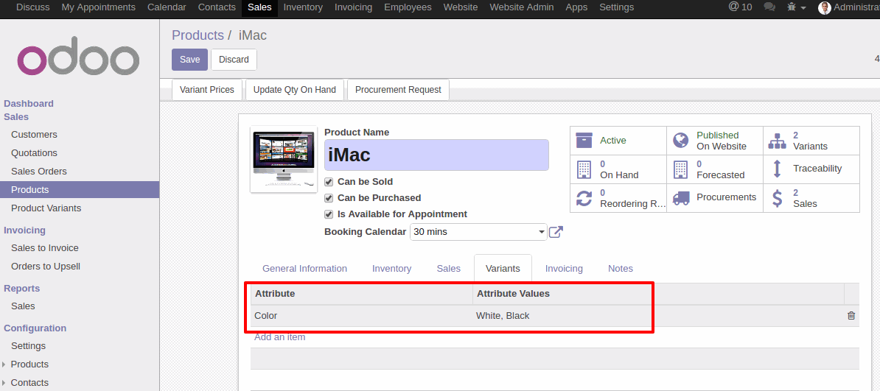Open Variants via sitemap icon
This screenshot has width=880, height=391.
778,141
